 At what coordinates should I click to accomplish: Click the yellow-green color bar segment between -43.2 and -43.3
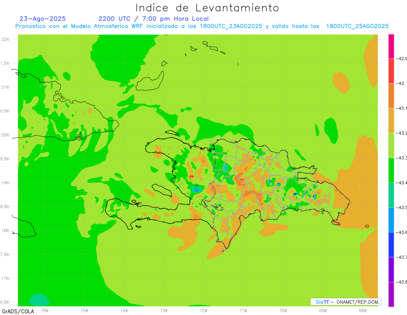pos(391,145)
